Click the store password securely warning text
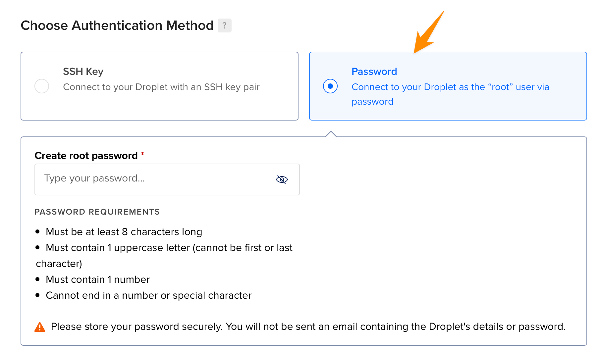This screenshot has width=601, height=355. [x=308, y=327]
